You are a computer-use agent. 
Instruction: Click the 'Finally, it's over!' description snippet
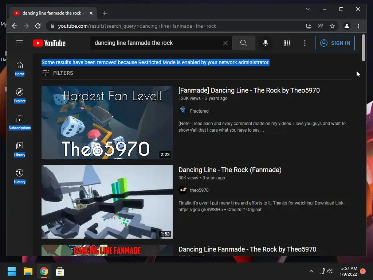(262, 206)
